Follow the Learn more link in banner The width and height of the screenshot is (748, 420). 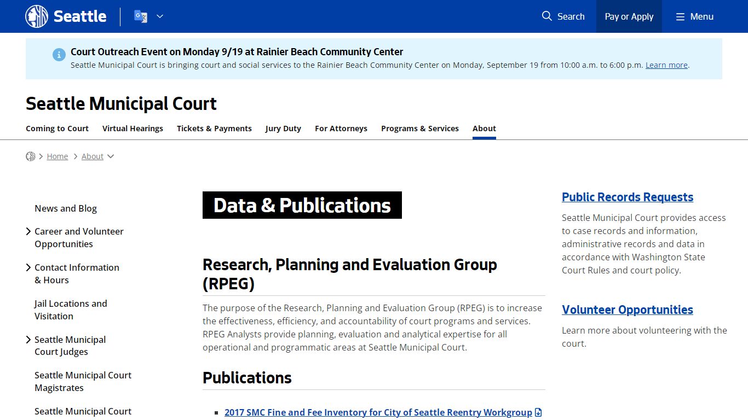(666, 65)
